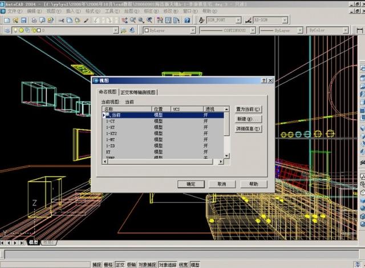Screen dimensions: 365x268
Task: Click the Help question mark icon
Action: click(x=187, y=21)
